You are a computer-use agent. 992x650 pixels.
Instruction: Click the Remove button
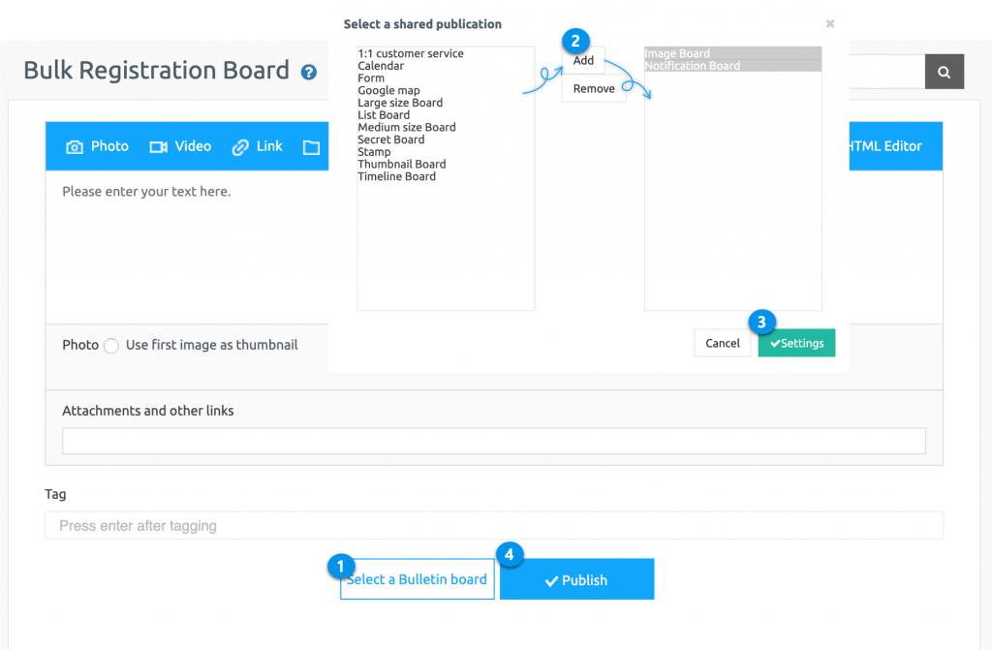593,87
